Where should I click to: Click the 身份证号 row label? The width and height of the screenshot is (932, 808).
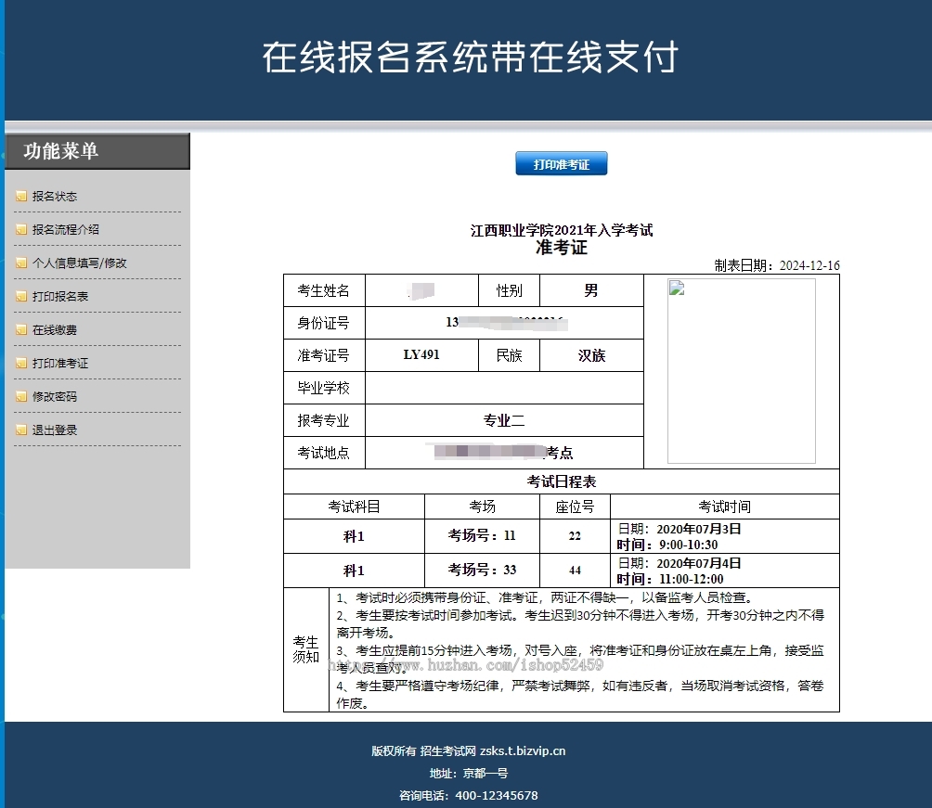(324, 323)
